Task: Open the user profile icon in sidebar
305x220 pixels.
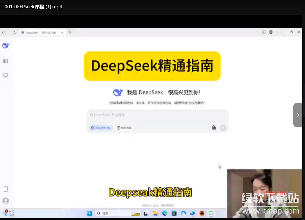Action: tap(6, 201)
